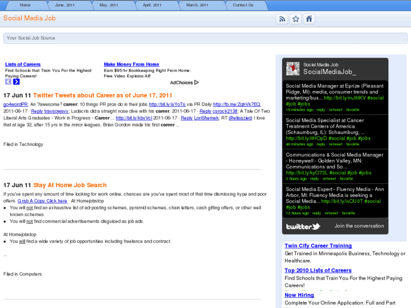
Task: Open Twin City Career Training ad
Action: (318, 246)
